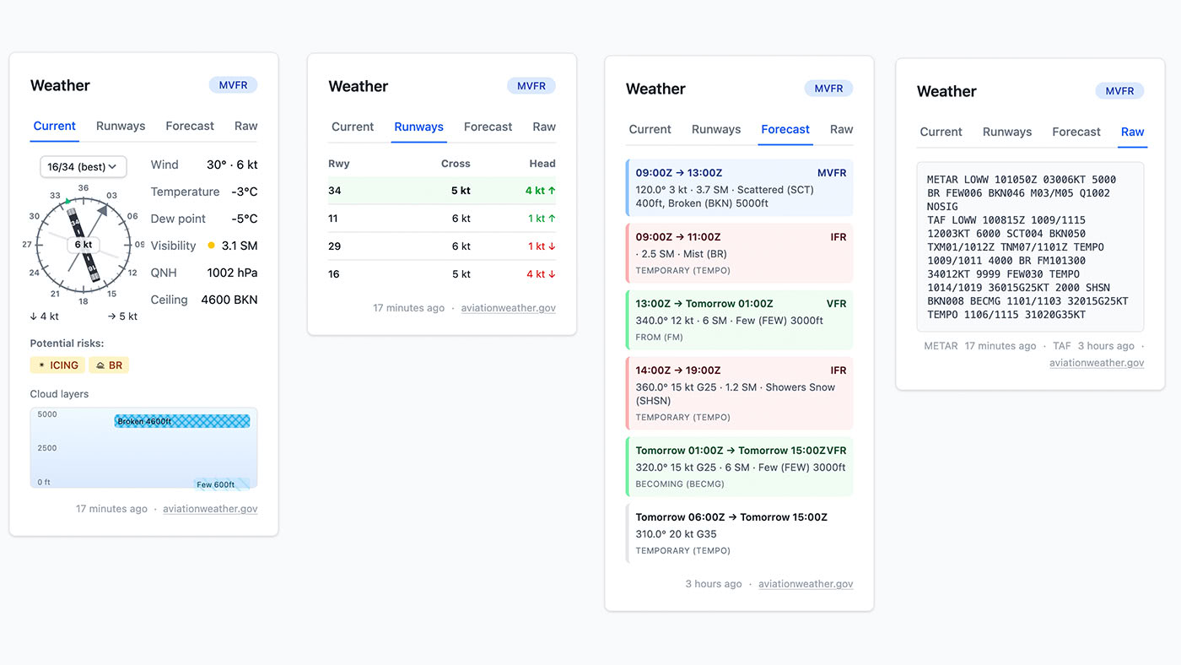Click the yellow visibility status dot
Image resolution: width=1181 pixels, height=665 pixels.
coord(211,246)
